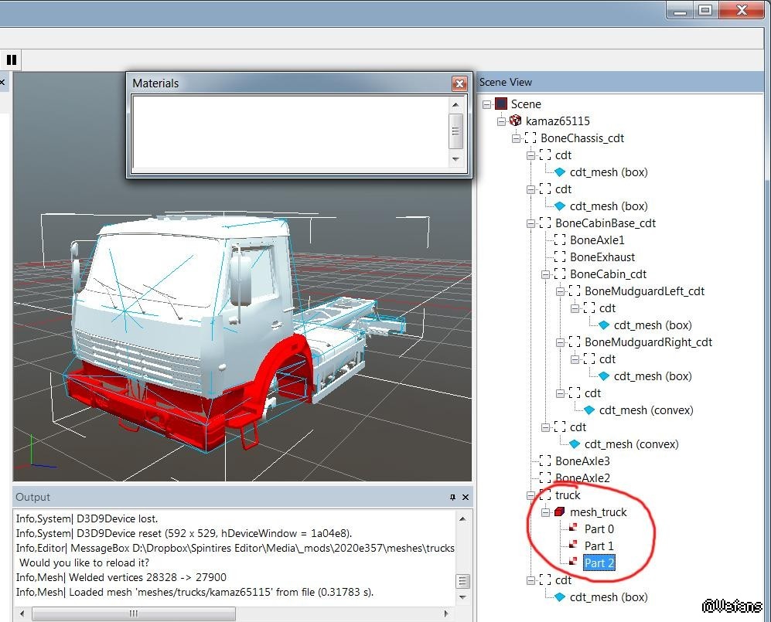Pin the Output panel
771x622 pixels.
pos(452,498)
